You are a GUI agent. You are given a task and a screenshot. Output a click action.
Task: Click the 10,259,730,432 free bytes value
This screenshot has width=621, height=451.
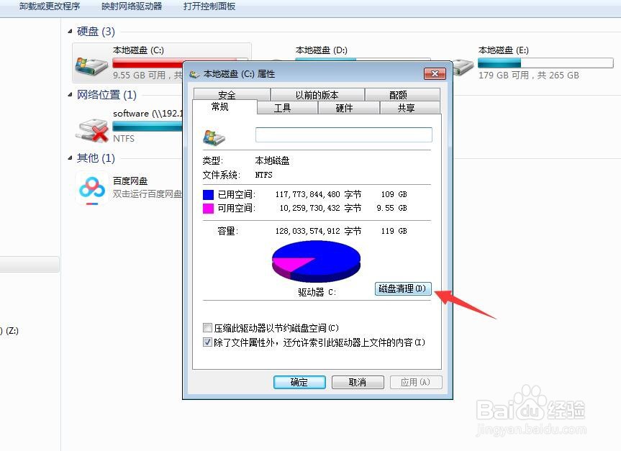[x=309, y=208]
